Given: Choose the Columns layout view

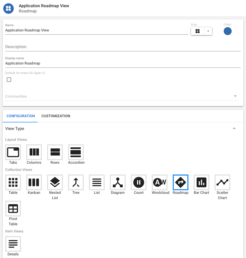Looking at the screenshot, I should [x=34, y=152].
